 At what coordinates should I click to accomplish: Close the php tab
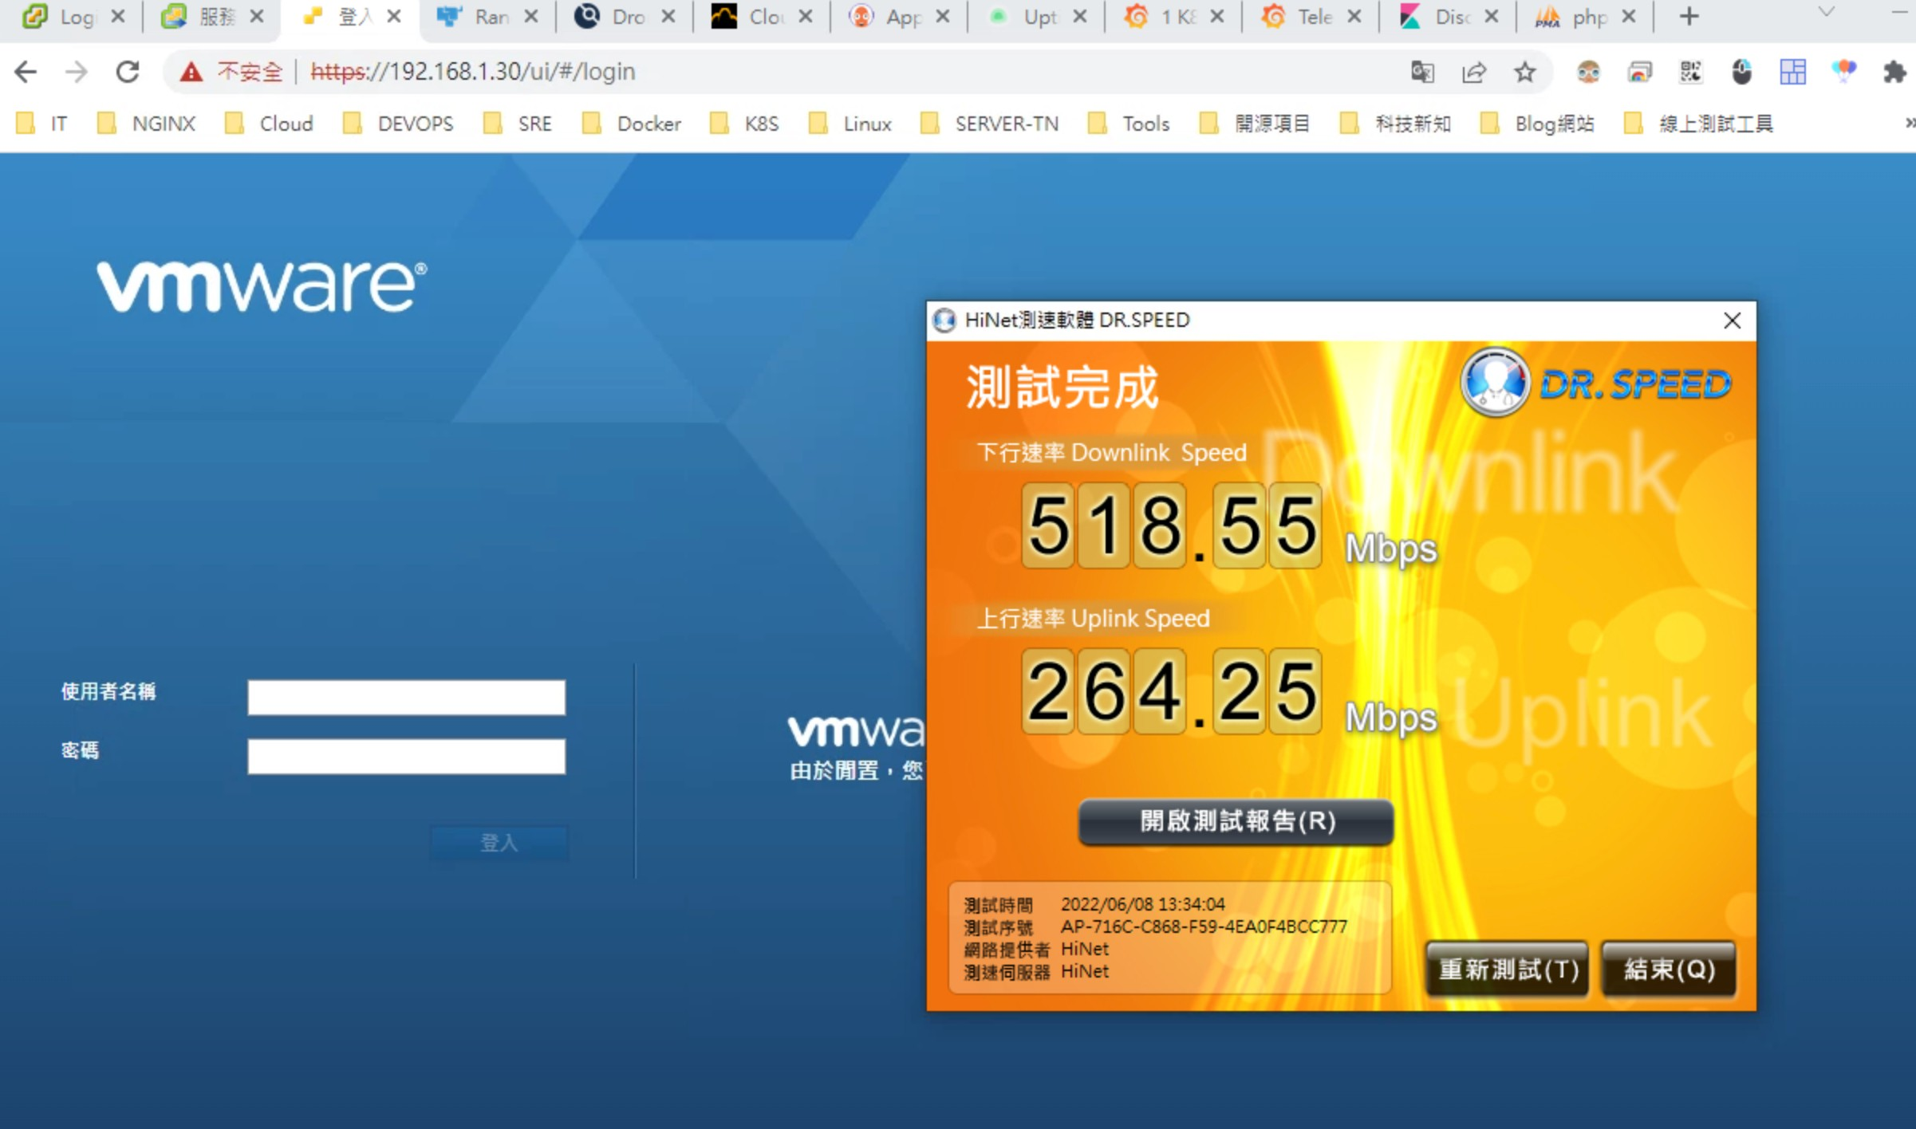(1629, 17)
